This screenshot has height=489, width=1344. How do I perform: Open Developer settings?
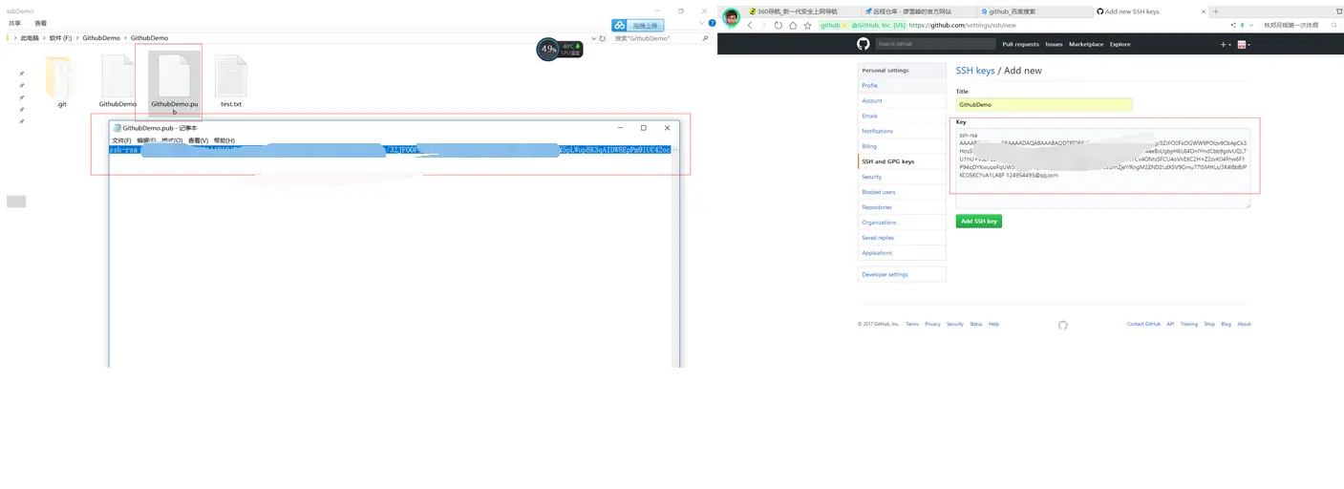pyautogui.click(x=902, y=274)
